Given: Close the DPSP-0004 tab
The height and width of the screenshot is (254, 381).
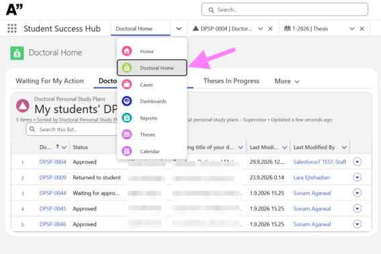Looking at the screenshot, I should [x=270, y=28].
